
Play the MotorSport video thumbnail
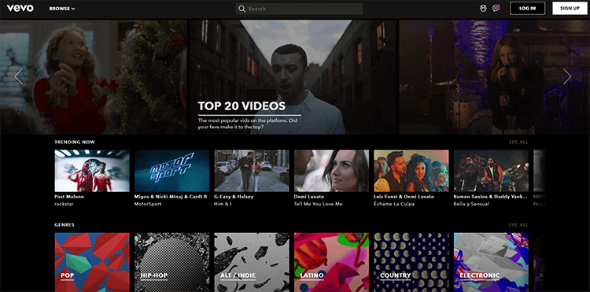(x=172, y=171)
